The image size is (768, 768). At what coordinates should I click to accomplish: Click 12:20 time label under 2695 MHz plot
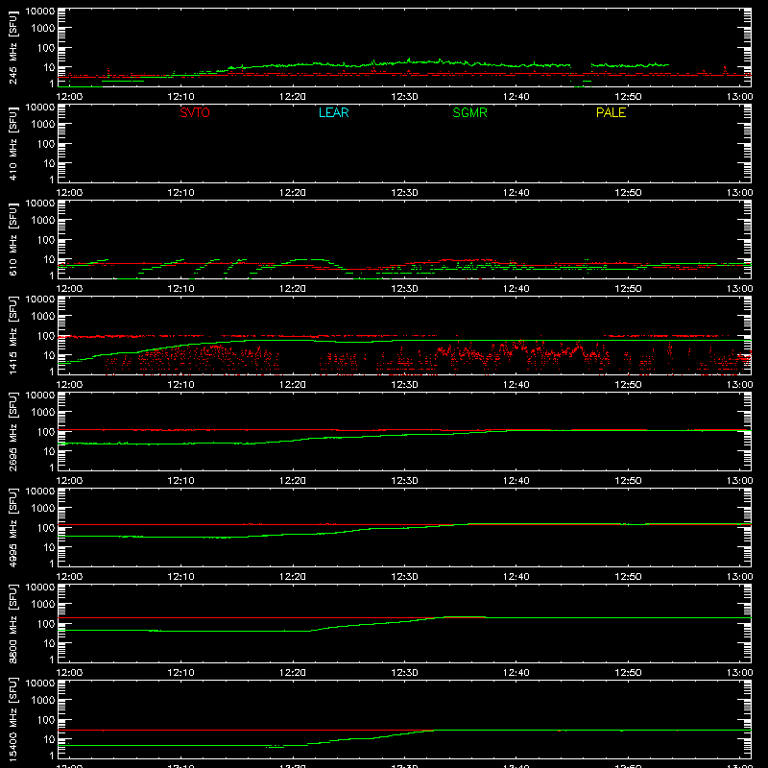pos(293,481)
